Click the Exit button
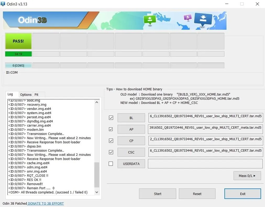This screenshot has width=265, height=207. click(243, 194)
